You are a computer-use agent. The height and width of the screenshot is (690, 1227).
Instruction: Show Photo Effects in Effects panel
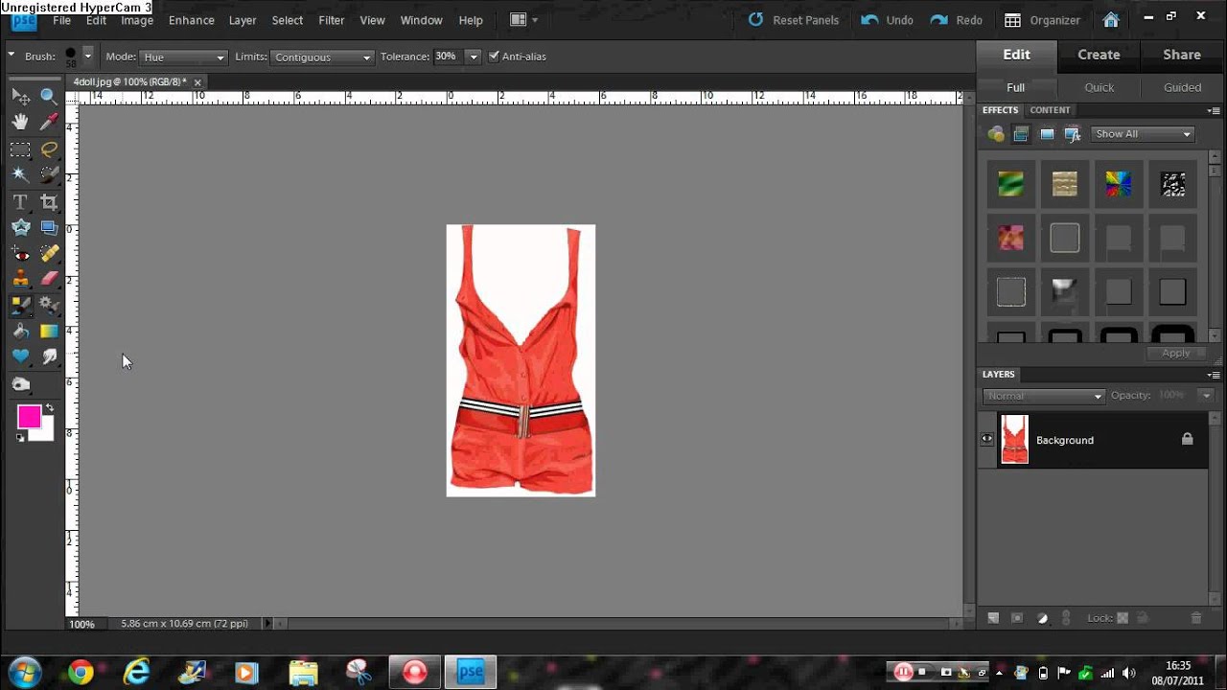tap(1047, 134)
